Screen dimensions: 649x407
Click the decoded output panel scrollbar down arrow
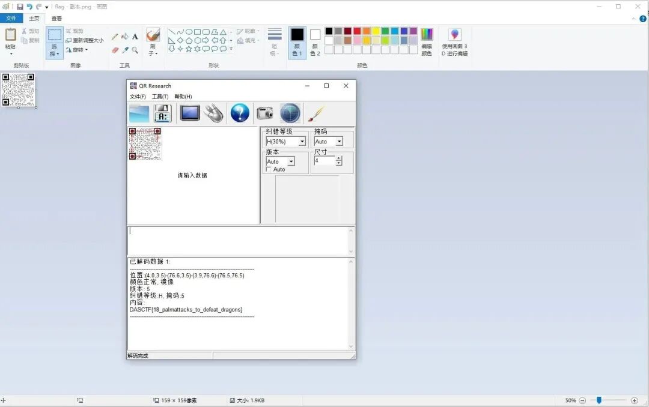point(351,346)
